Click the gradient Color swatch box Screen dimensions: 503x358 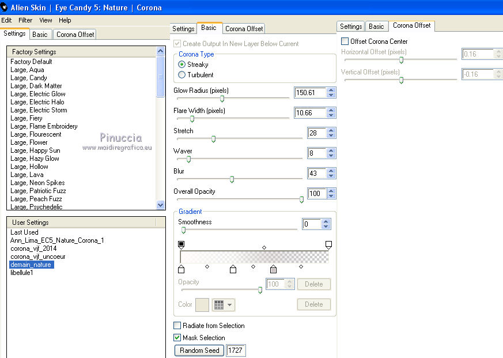[202, 305]
